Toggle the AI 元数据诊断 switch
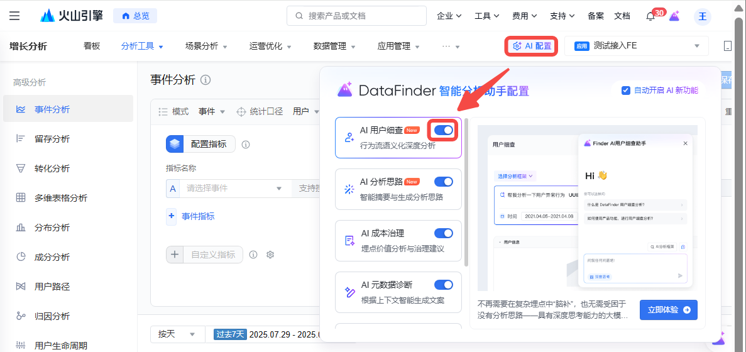 click(x=444, y=285)
